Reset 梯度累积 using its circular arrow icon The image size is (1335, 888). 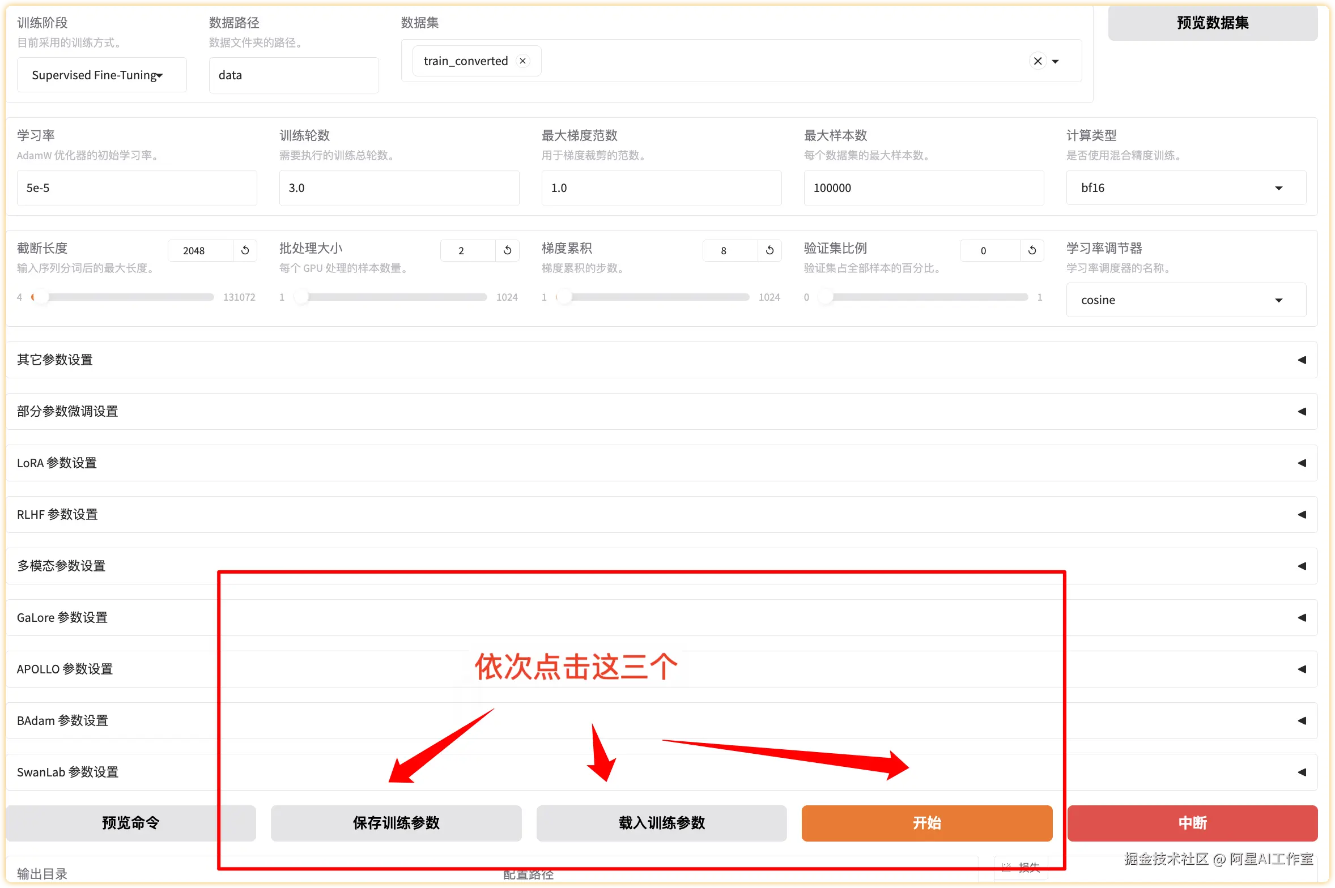click(x=769, y=250)
